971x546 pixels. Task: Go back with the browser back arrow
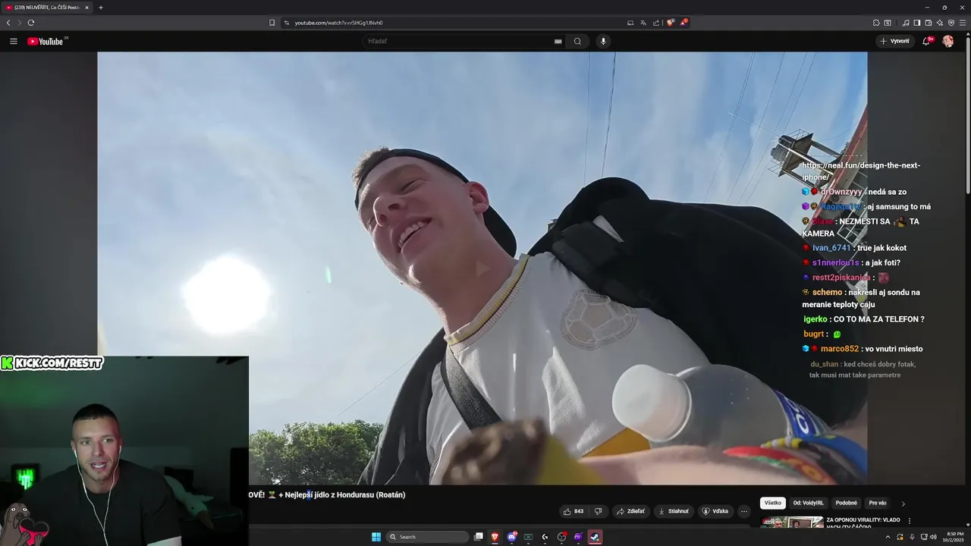pyautogui.click(x=8, y=23)
